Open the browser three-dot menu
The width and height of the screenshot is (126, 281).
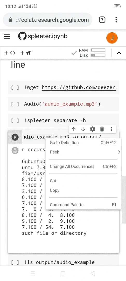(x=116, y=20)
